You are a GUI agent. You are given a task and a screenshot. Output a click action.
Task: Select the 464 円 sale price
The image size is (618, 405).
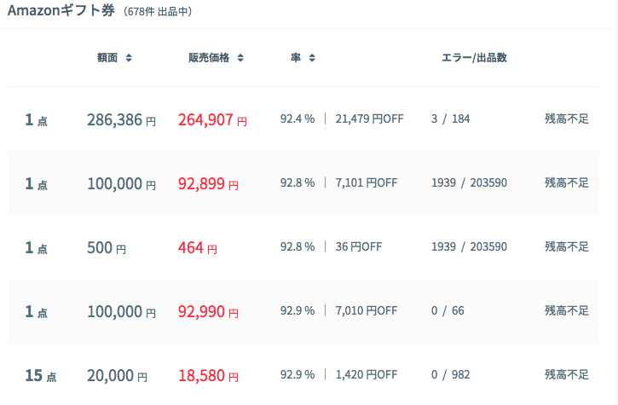[x=198, y=247]
